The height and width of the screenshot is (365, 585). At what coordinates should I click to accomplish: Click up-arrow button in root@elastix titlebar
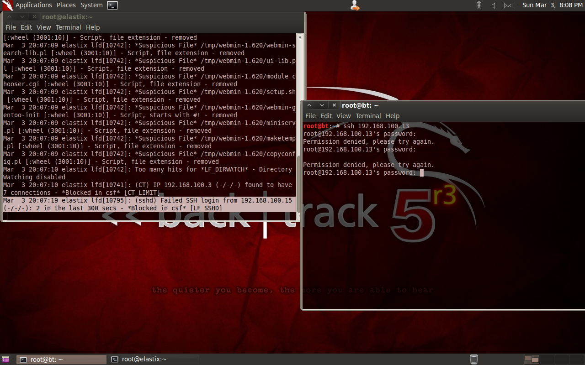click(10, 17)
